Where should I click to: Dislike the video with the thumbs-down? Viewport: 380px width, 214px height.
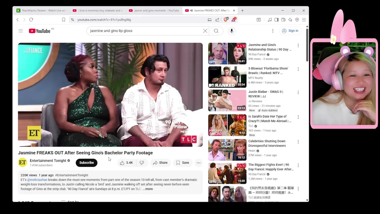pos(142,163)
